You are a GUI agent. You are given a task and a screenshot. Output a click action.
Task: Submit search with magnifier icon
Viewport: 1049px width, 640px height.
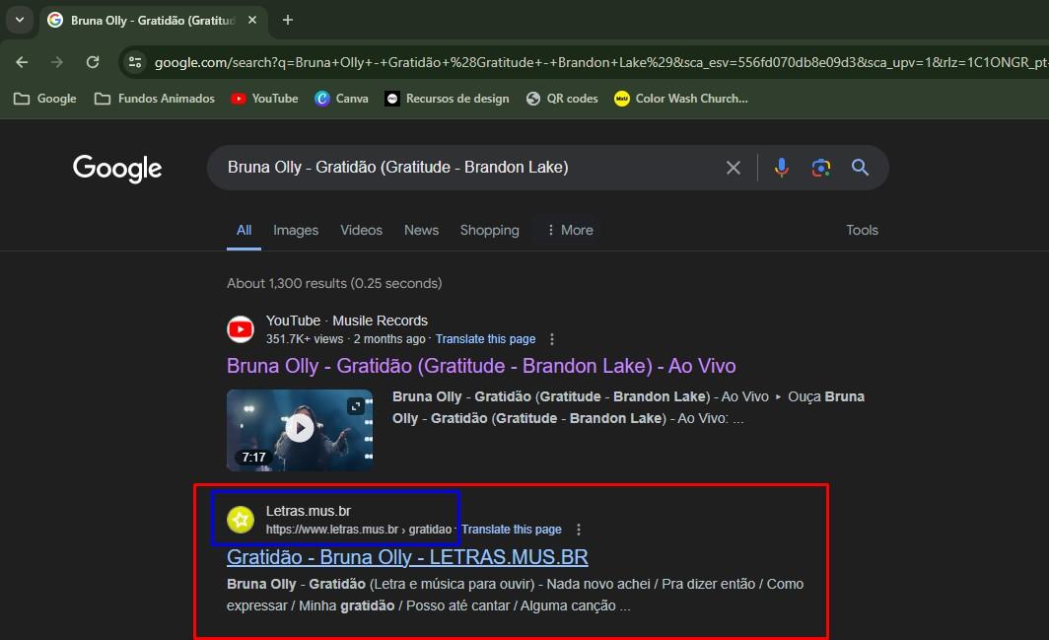pos(861,168)
